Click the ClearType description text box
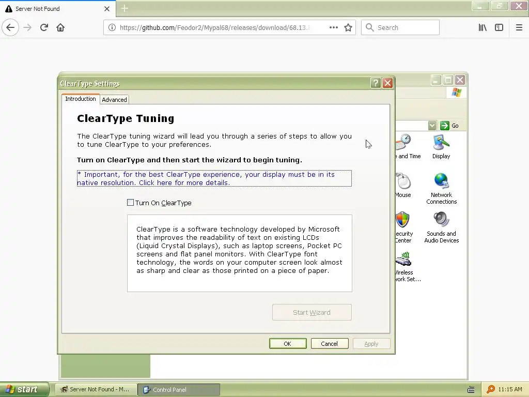Screen dimensions: 529x397 click(x=240, y=253)
